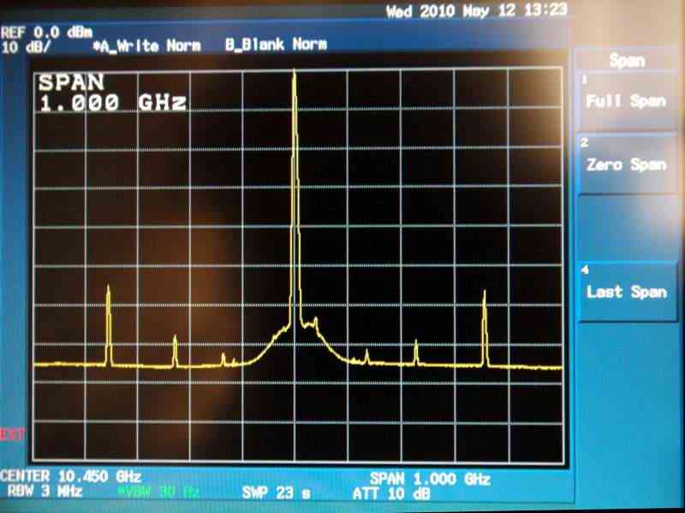Image resolution: width=685 pixels, height=513 pixels.
Task: Click the green VBW readout
Action: pos(158,492)
